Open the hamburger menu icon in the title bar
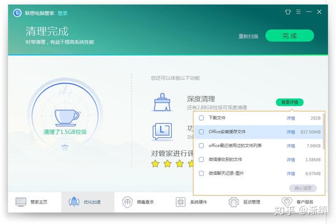 pyautogui.click(x=298, y=12)
